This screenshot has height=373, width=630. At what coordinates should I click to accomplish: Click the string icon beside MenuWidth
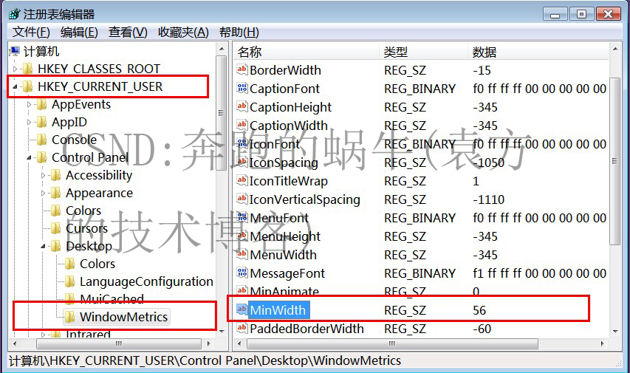pos(242,254)
